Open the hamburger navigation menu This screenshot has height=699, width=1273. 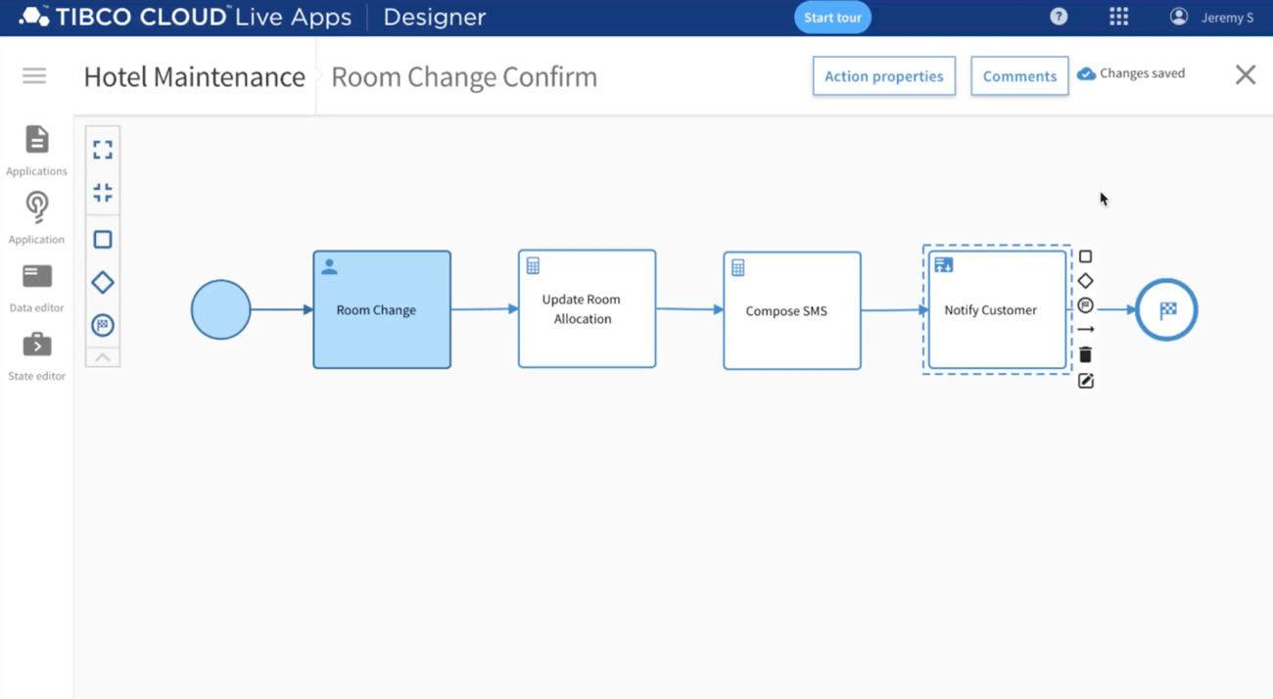tap(34, 75)
